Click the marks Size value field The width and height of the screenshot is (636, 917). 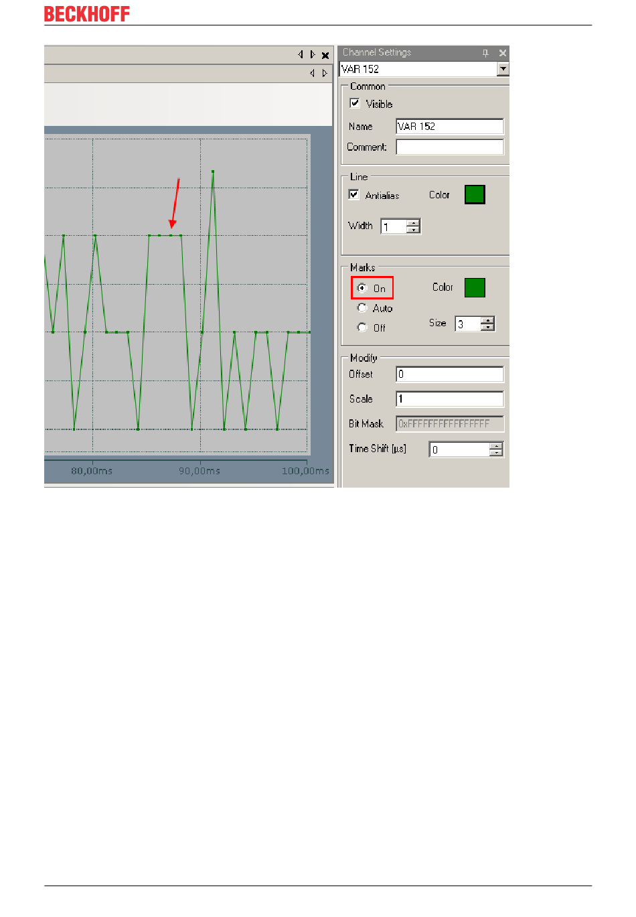pos(469,324)
